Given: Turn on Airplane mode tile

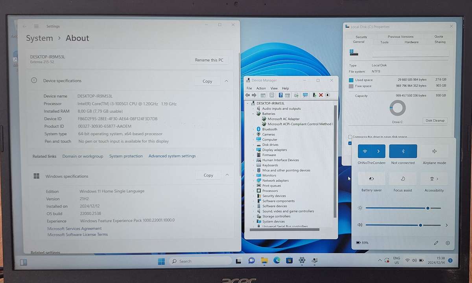Looking at the screenshot, I should [x=434, y=151].
